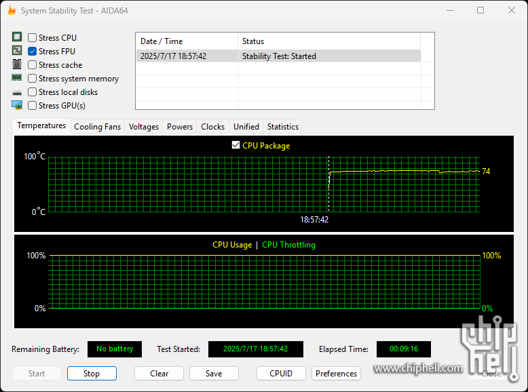This screenshot has height=392, width=528.
Task: Enable the Stress CPU checkbox
Action: [x=32, y=38]
